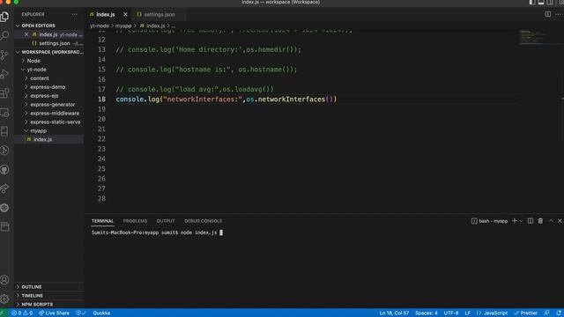
Task: Open the terminal launch profile dropdown
Action: coord(521,221)
